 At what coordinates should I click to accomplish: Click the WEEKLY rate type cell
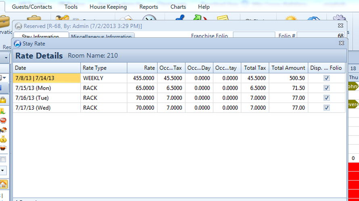[104, 78]
